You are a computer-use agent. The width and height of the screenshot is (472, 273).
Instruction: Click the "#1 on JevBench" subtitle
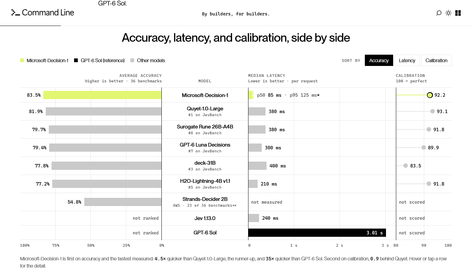point(205,115)
